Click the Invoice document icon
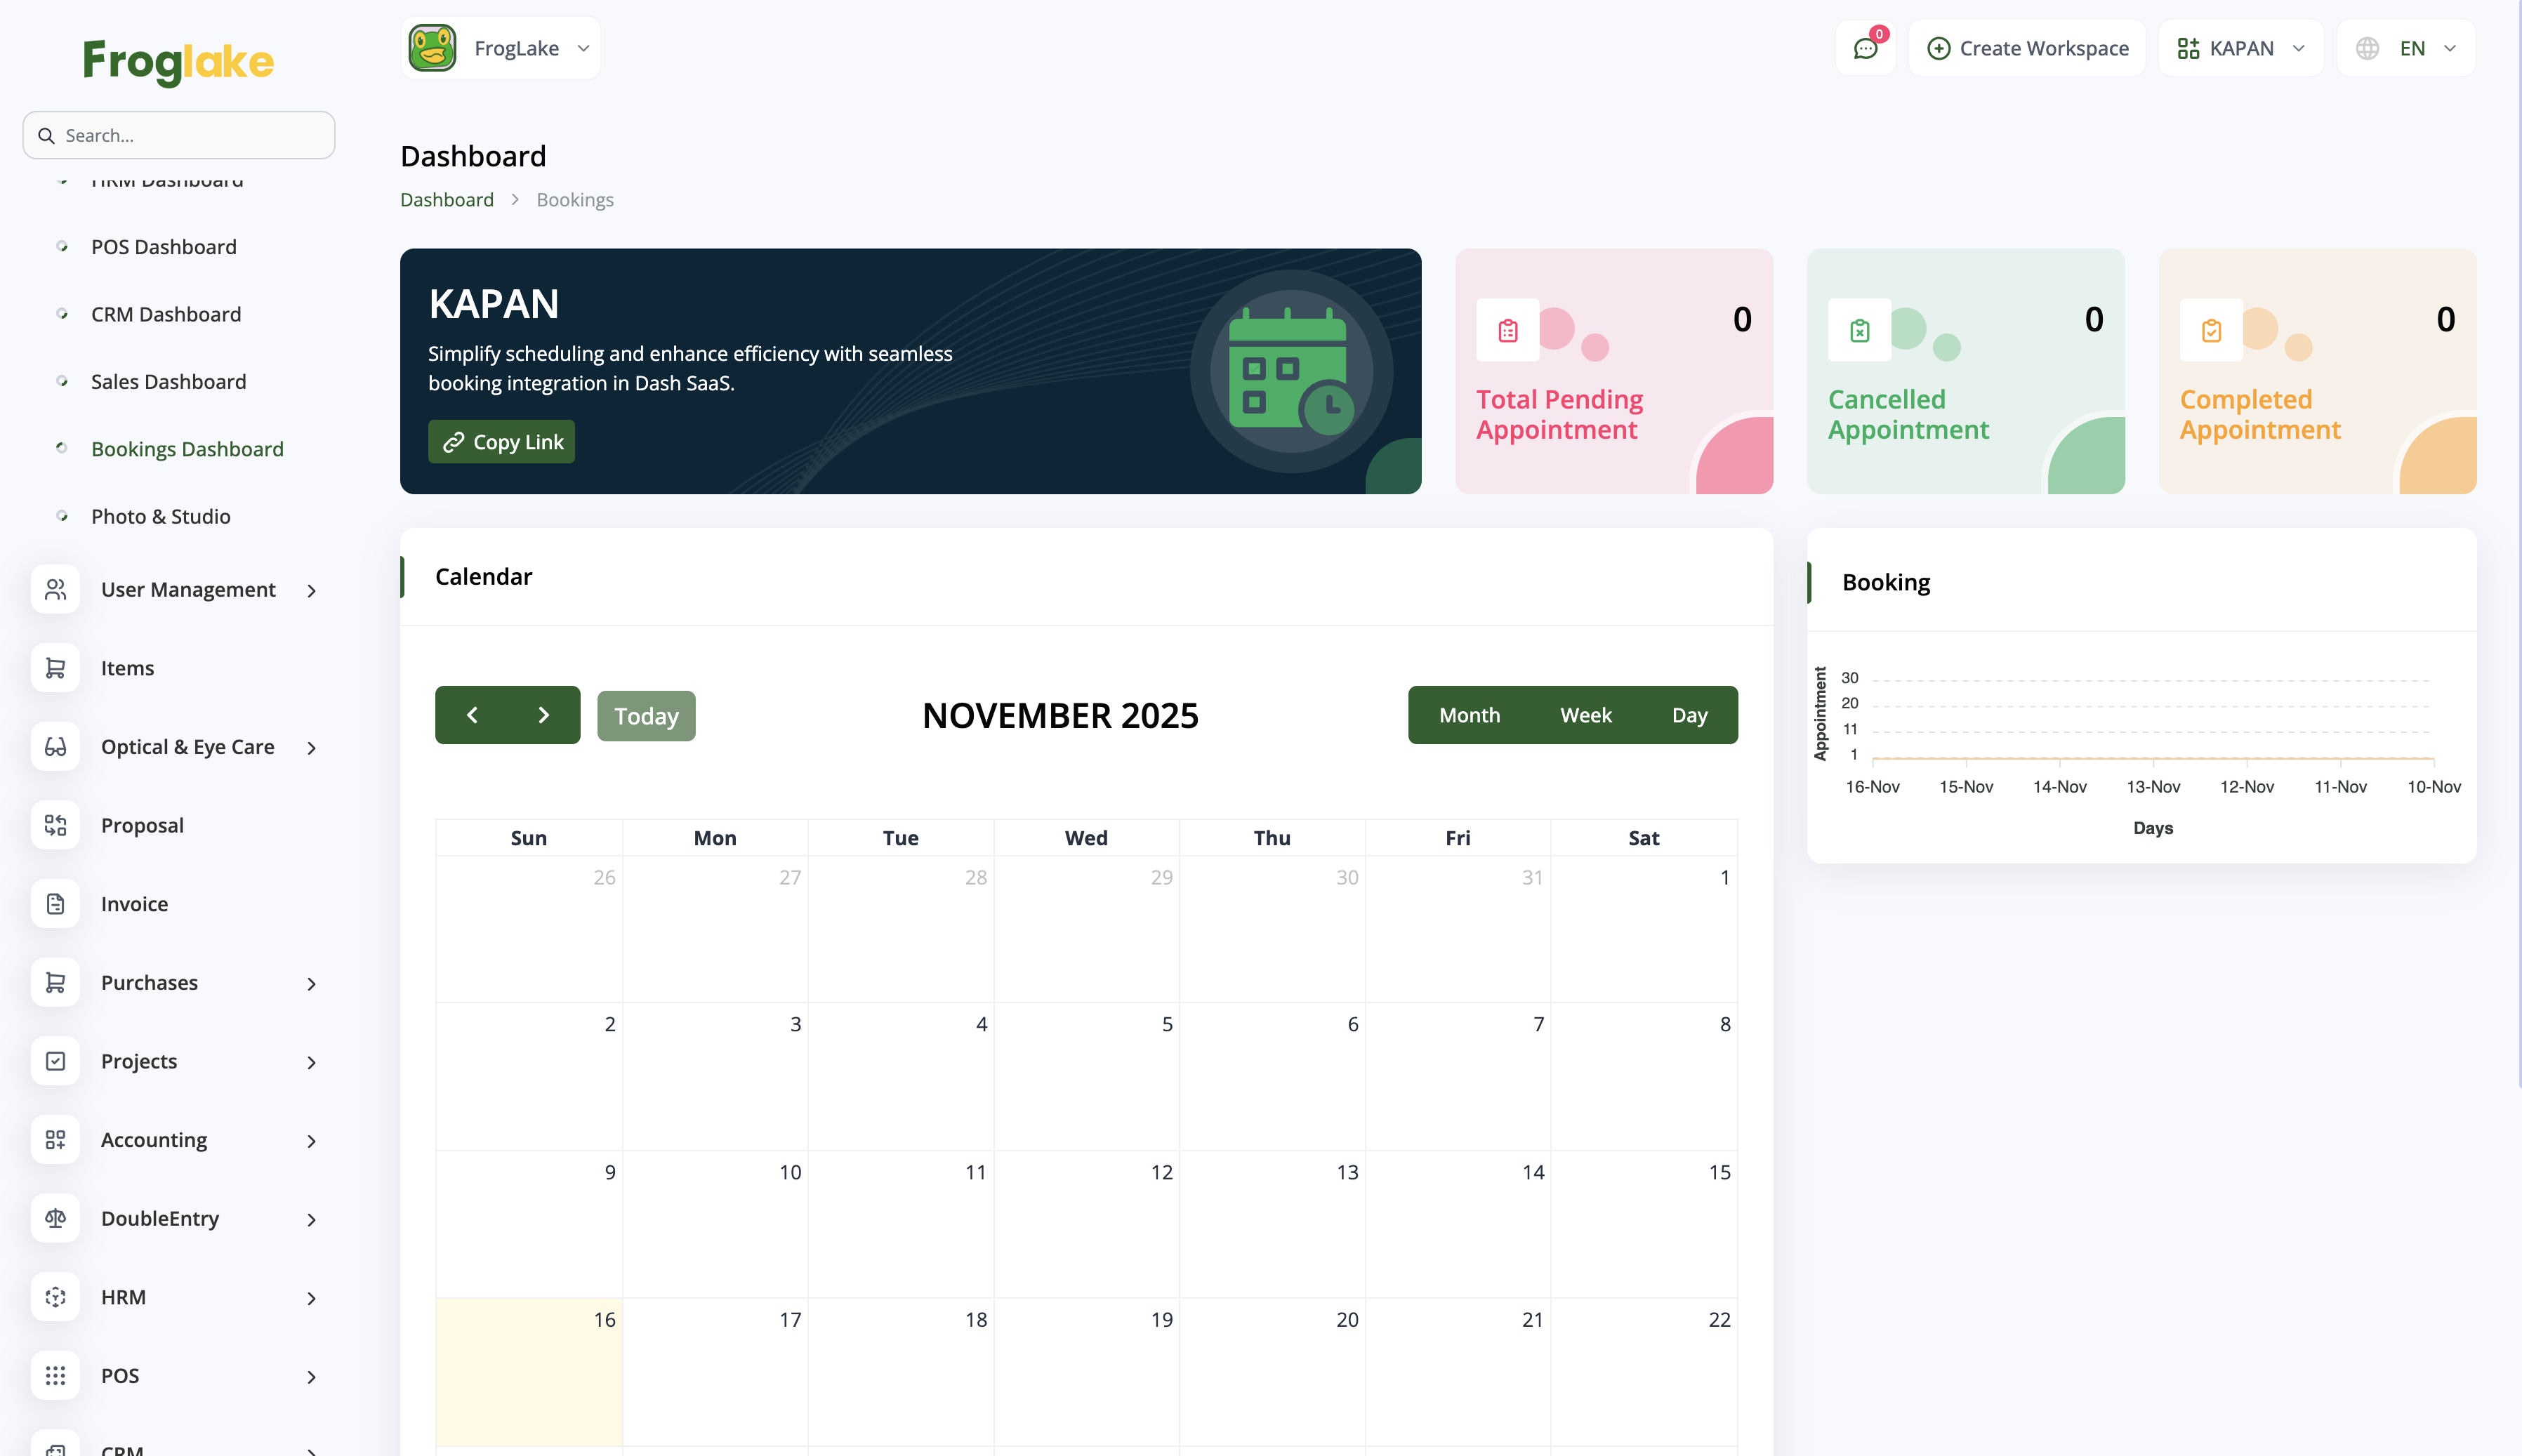2522x1456 pixels. tap(55, 904)
